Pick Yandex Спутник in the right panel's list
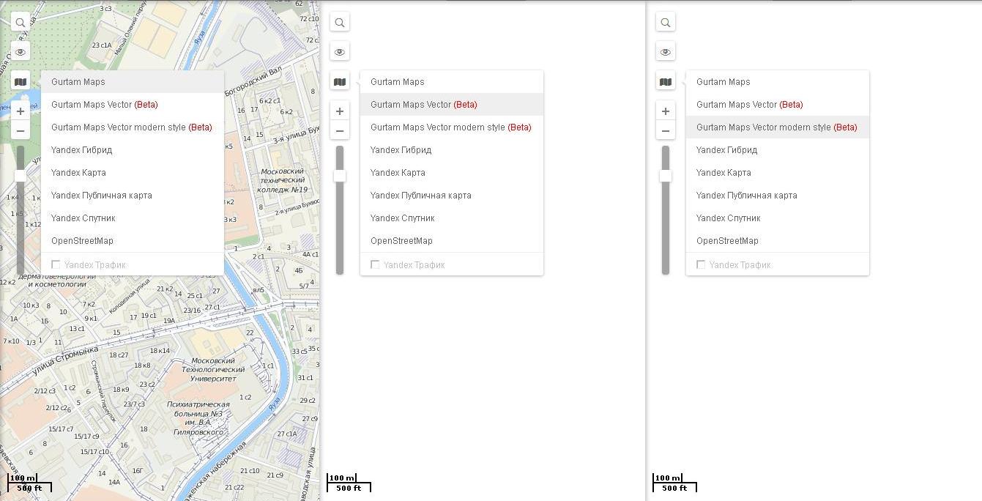This screenshot has width=982, height=501. pos(728,218)
